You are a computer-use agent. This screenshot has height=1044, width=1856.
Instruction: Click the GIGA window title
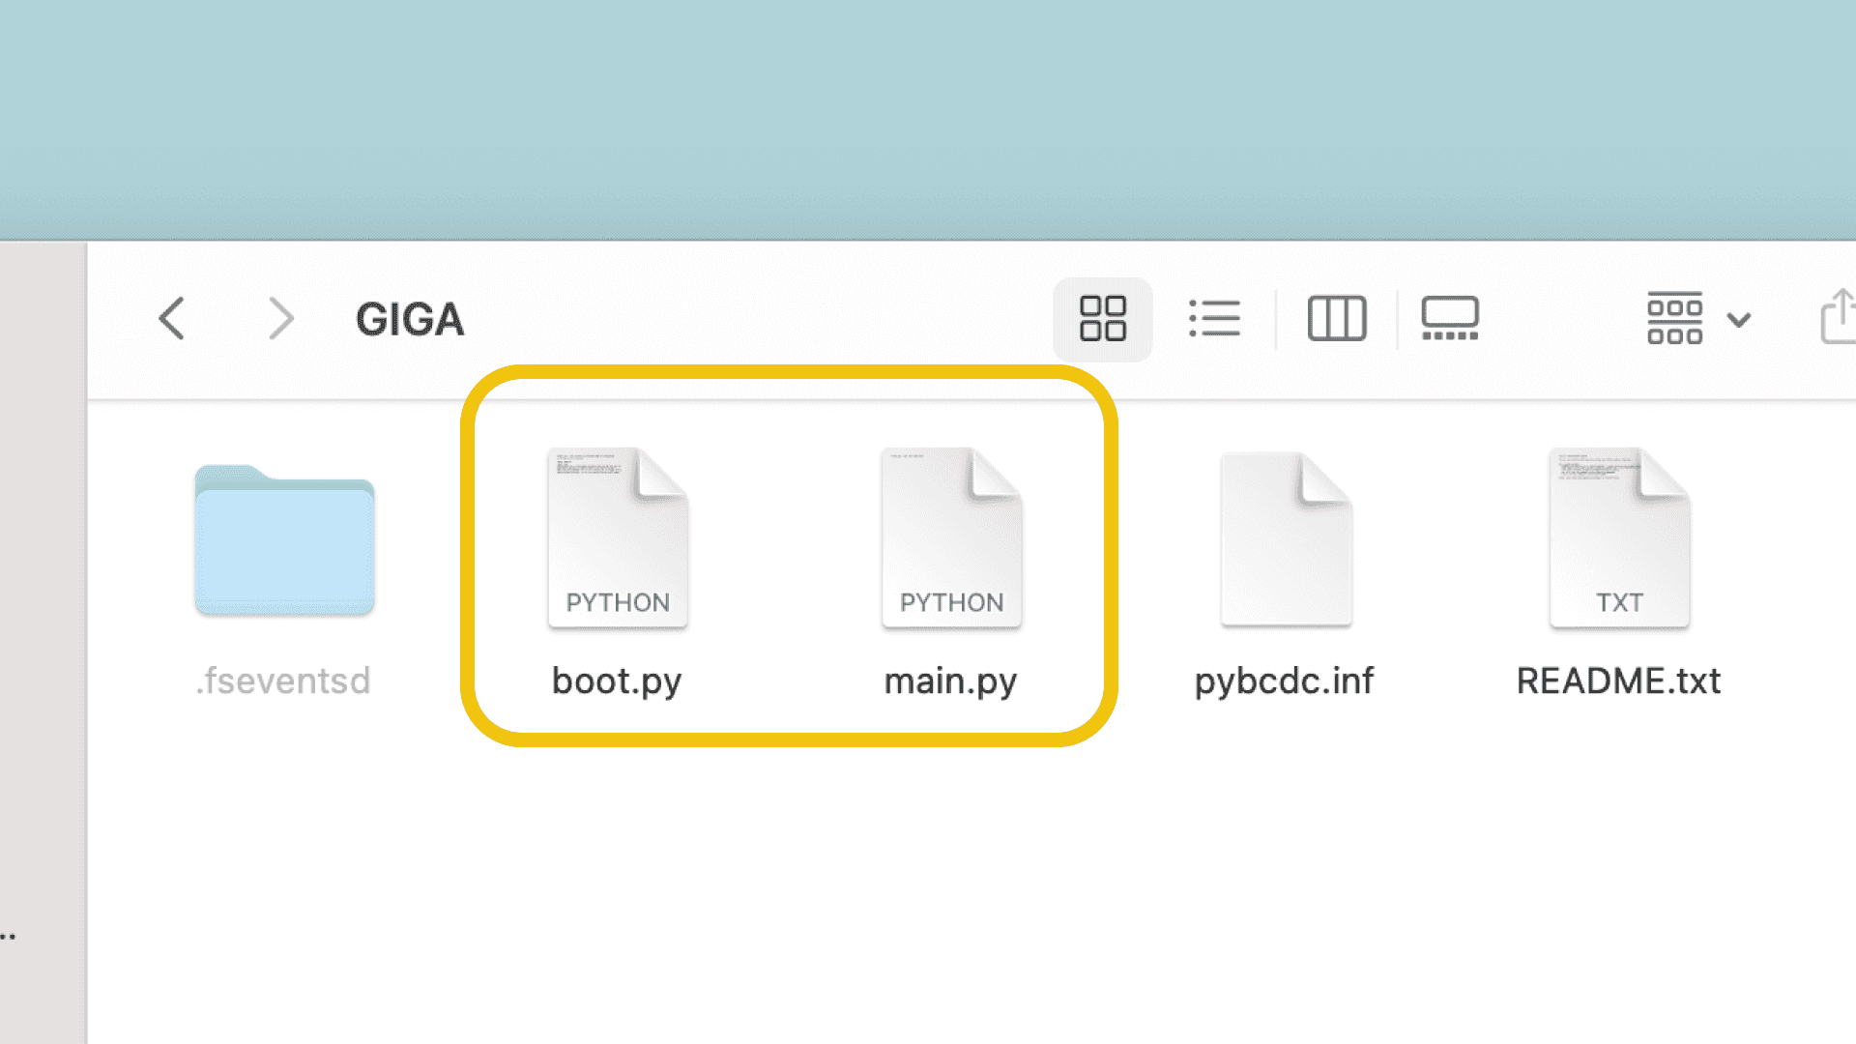pyautogui.click(x=410, y=320)
